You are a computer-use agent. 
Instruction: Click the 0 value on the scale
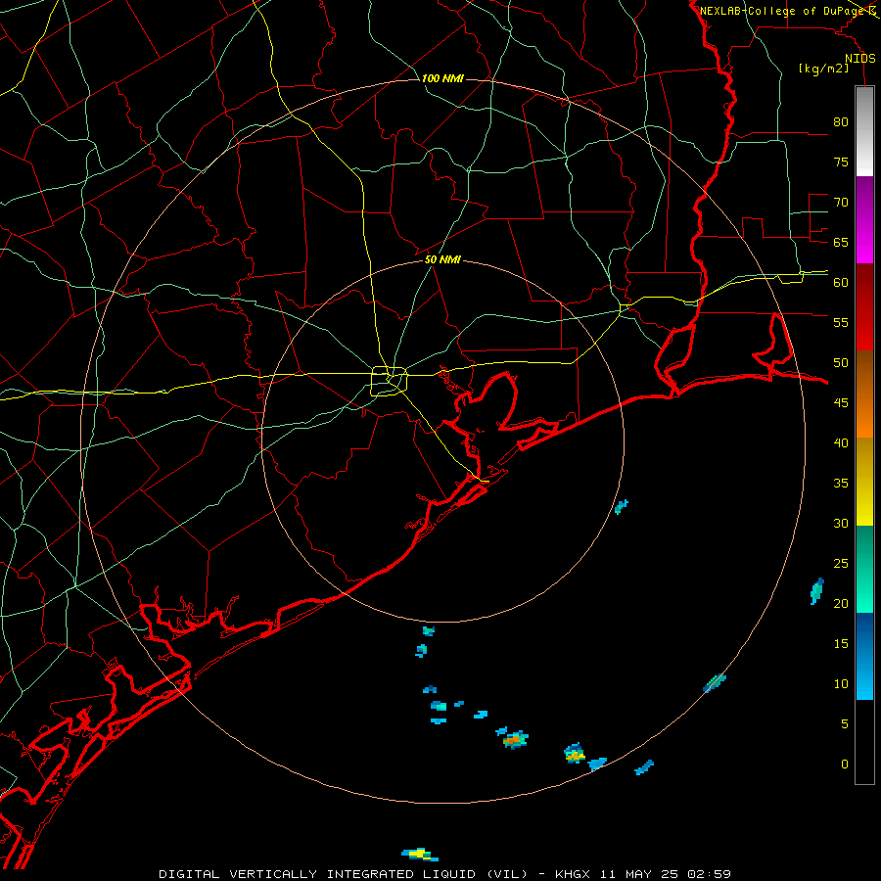tap(845, 765)
